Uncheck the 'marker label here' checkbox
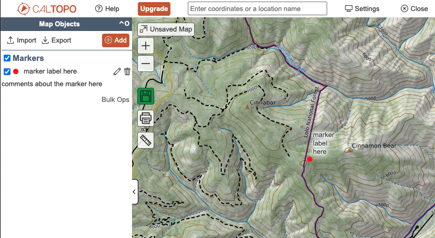Image resolution: width=435 pixels, height=238 pixels. 7,71
